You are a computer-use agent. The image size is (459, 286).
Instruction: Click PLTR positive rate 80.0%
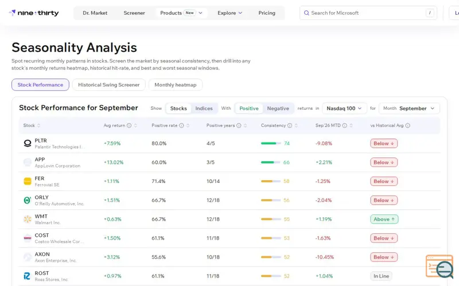[x=159, y=144]
